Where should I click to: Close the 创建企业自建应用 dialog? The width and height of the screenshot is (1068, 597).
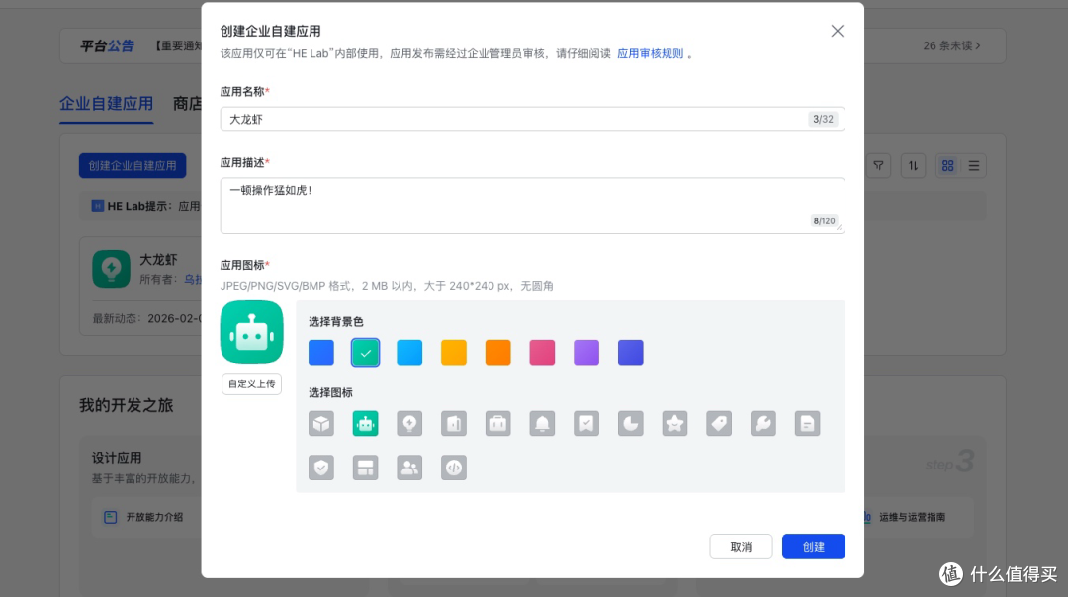(x=838, y=31)
